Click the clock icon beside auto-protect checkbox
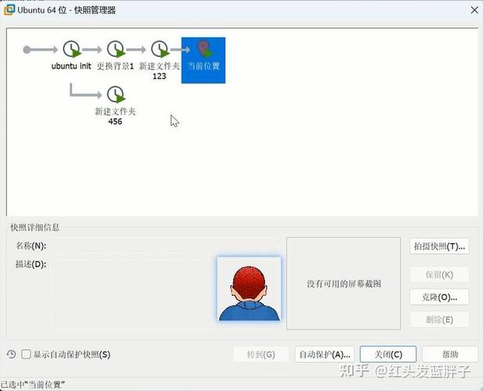Screen dimensions: 483x391 pos(11,354)
